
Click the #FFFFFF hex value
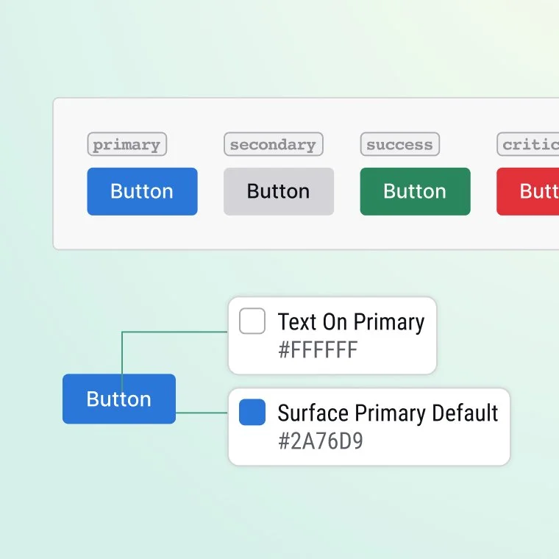pyautogui.click(x=318, y=349)
